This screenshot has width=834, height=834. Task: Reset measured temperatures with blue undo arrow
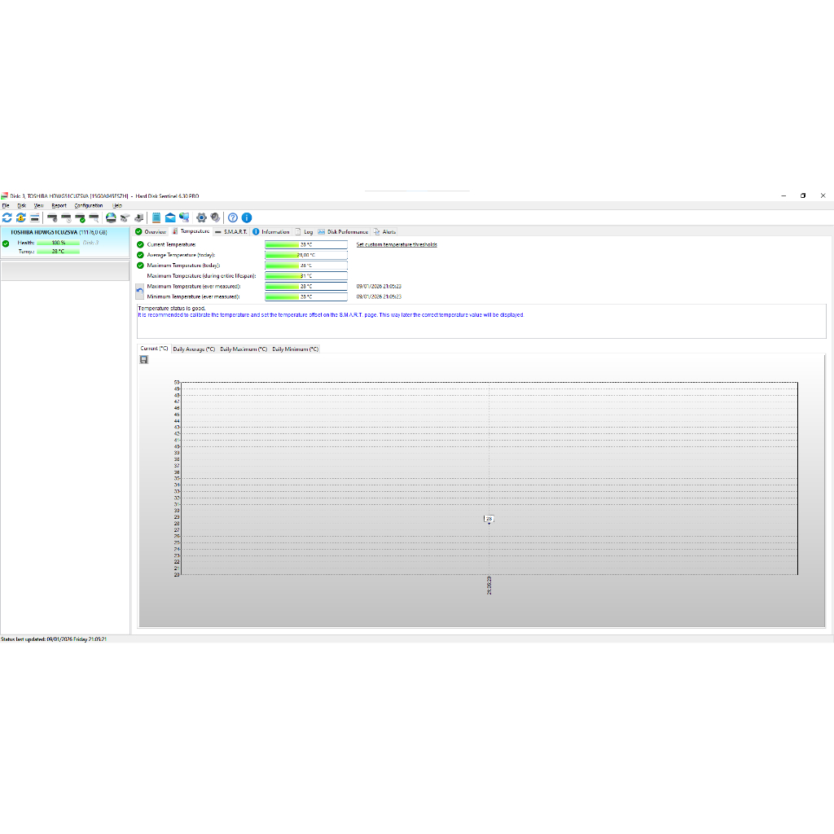tap(140, 291)
